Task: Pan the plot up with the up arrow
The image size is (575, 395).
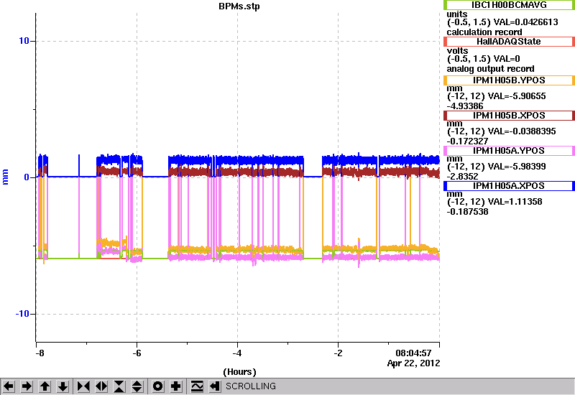Action: [45, 386]
